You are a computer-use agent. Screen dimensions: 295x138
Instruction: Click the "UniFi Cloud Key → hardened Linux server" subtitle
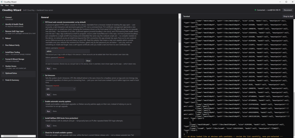tap(38, 10)
